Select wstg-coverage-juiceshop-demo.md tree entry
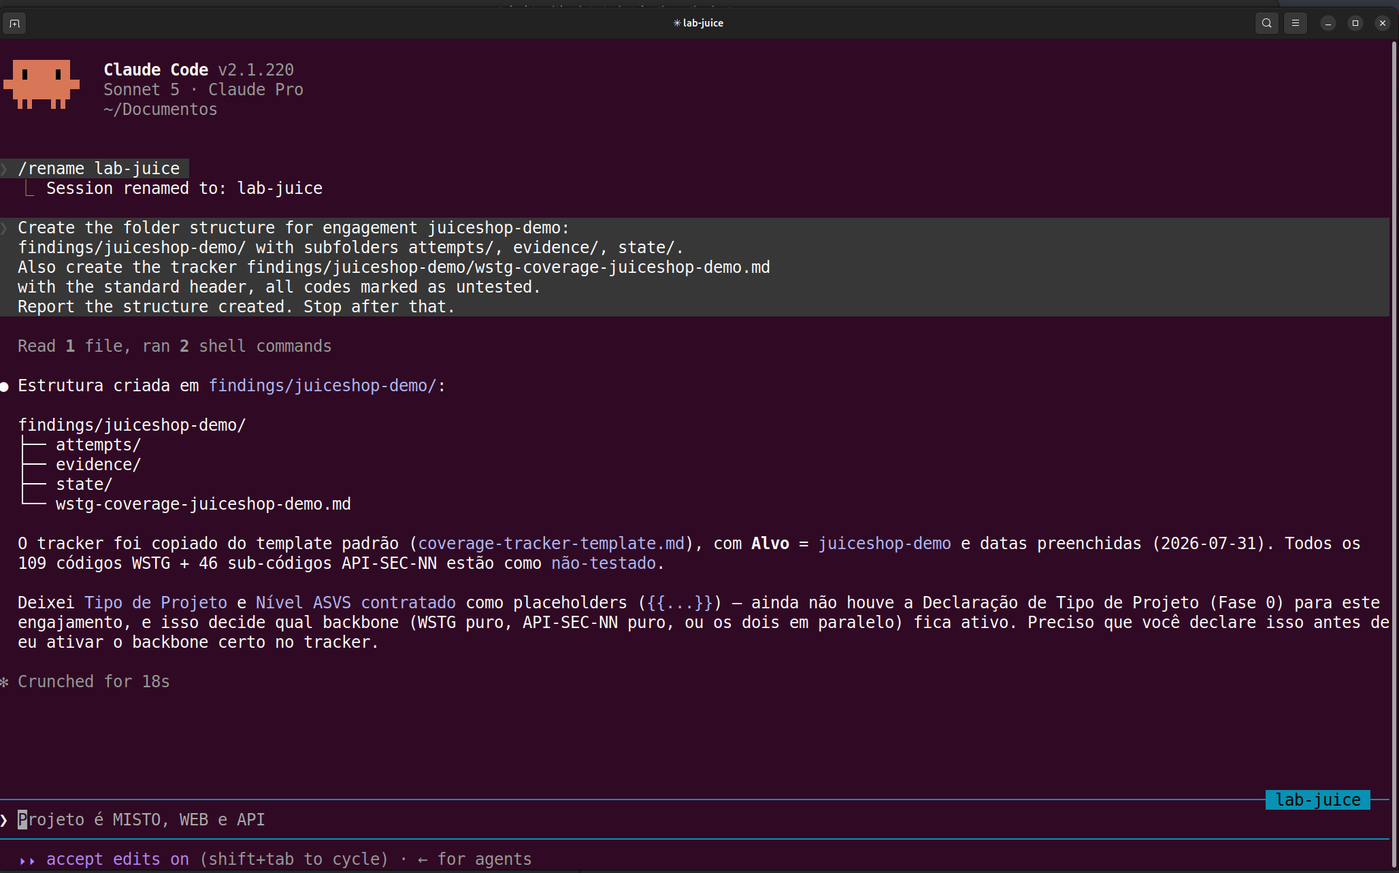Screen dimensions: 1399x873 tap(203, 504)
